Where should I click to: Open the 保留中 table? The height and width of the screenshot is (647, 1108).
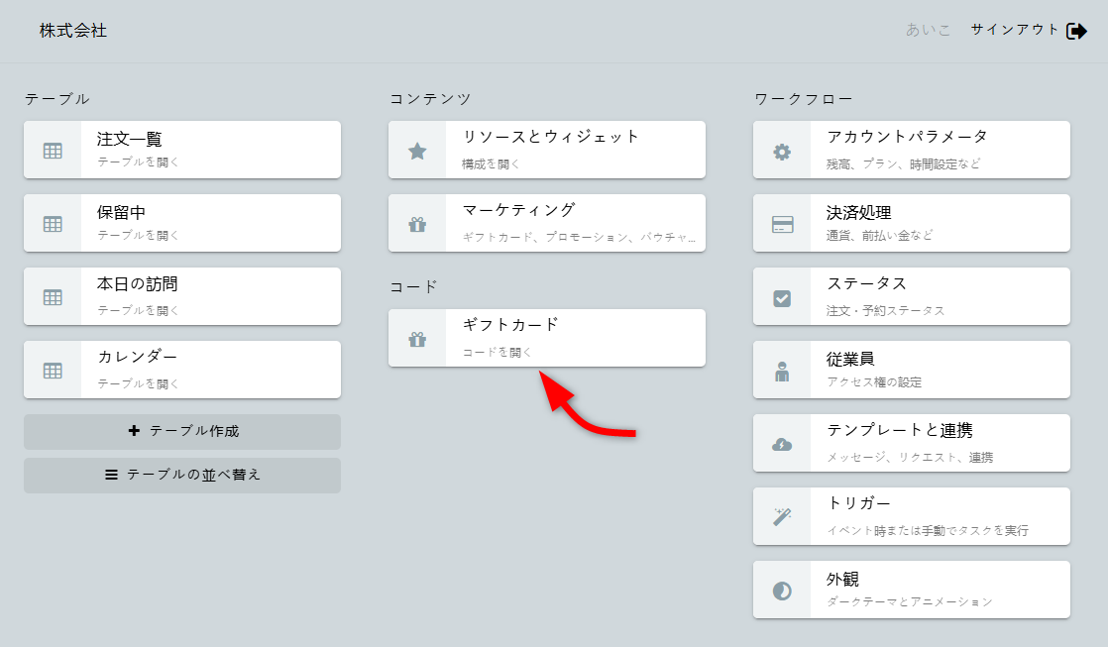pyautogui.click(x=208, y=223)
